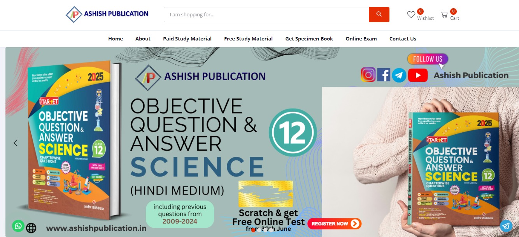The width and height of the screenshot is (519, 237).
Task: Click the Ashish Publication header logo
Action: click(x=107, y=14)
